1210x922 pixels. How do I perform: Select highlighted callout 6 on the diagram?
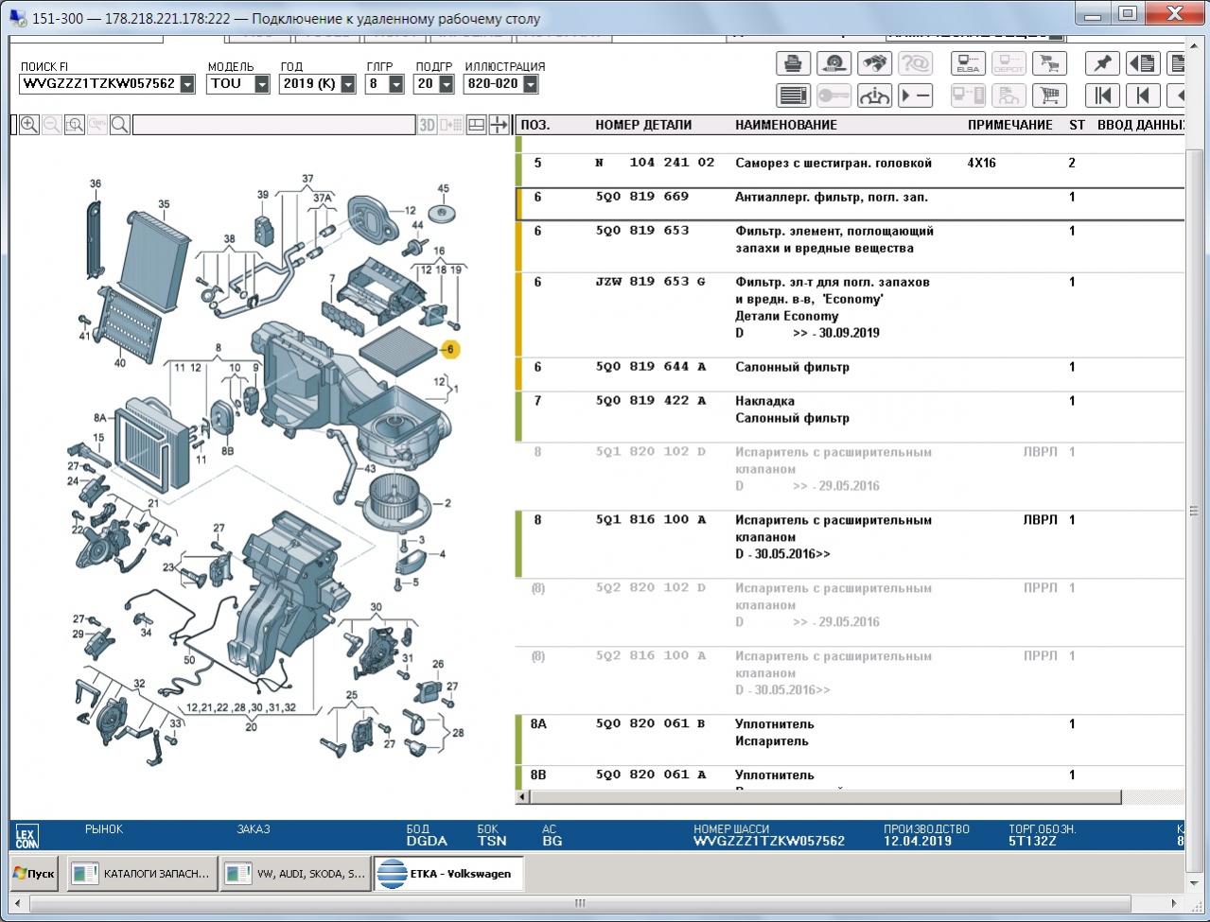[450, 349]
